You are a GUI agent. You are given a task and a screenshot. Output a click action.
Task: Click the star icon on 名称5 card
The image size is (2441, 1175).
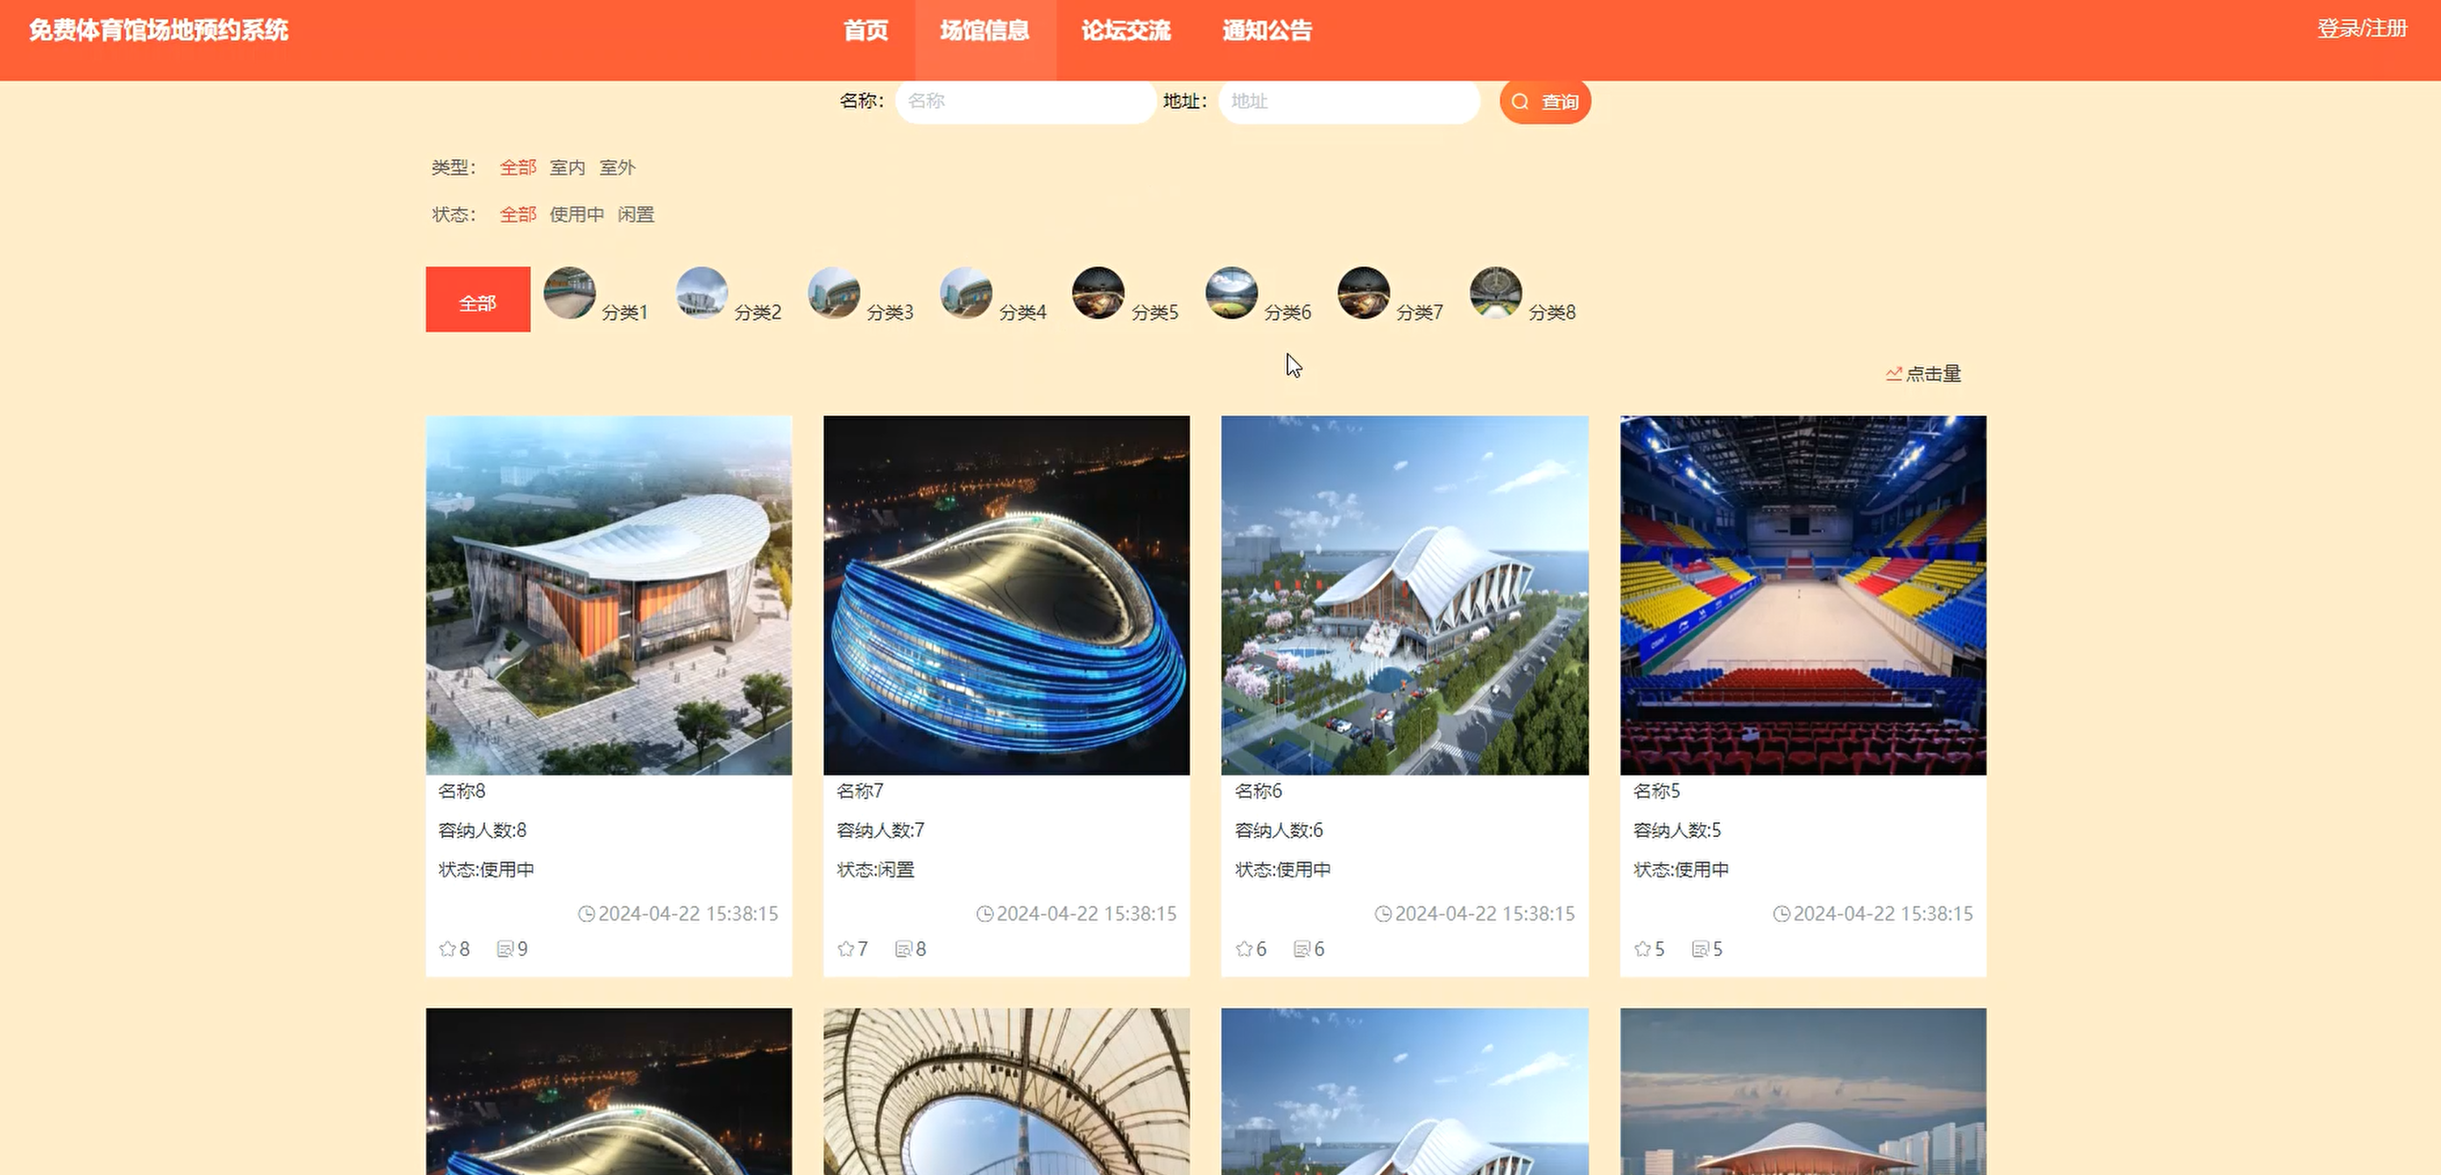1642,948
